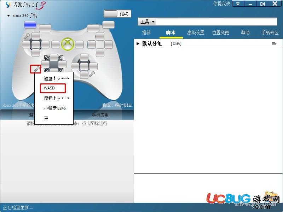Screen dimensions: 283x212
Task: Open the 位置变更 tab
Action: pos(220,33)
